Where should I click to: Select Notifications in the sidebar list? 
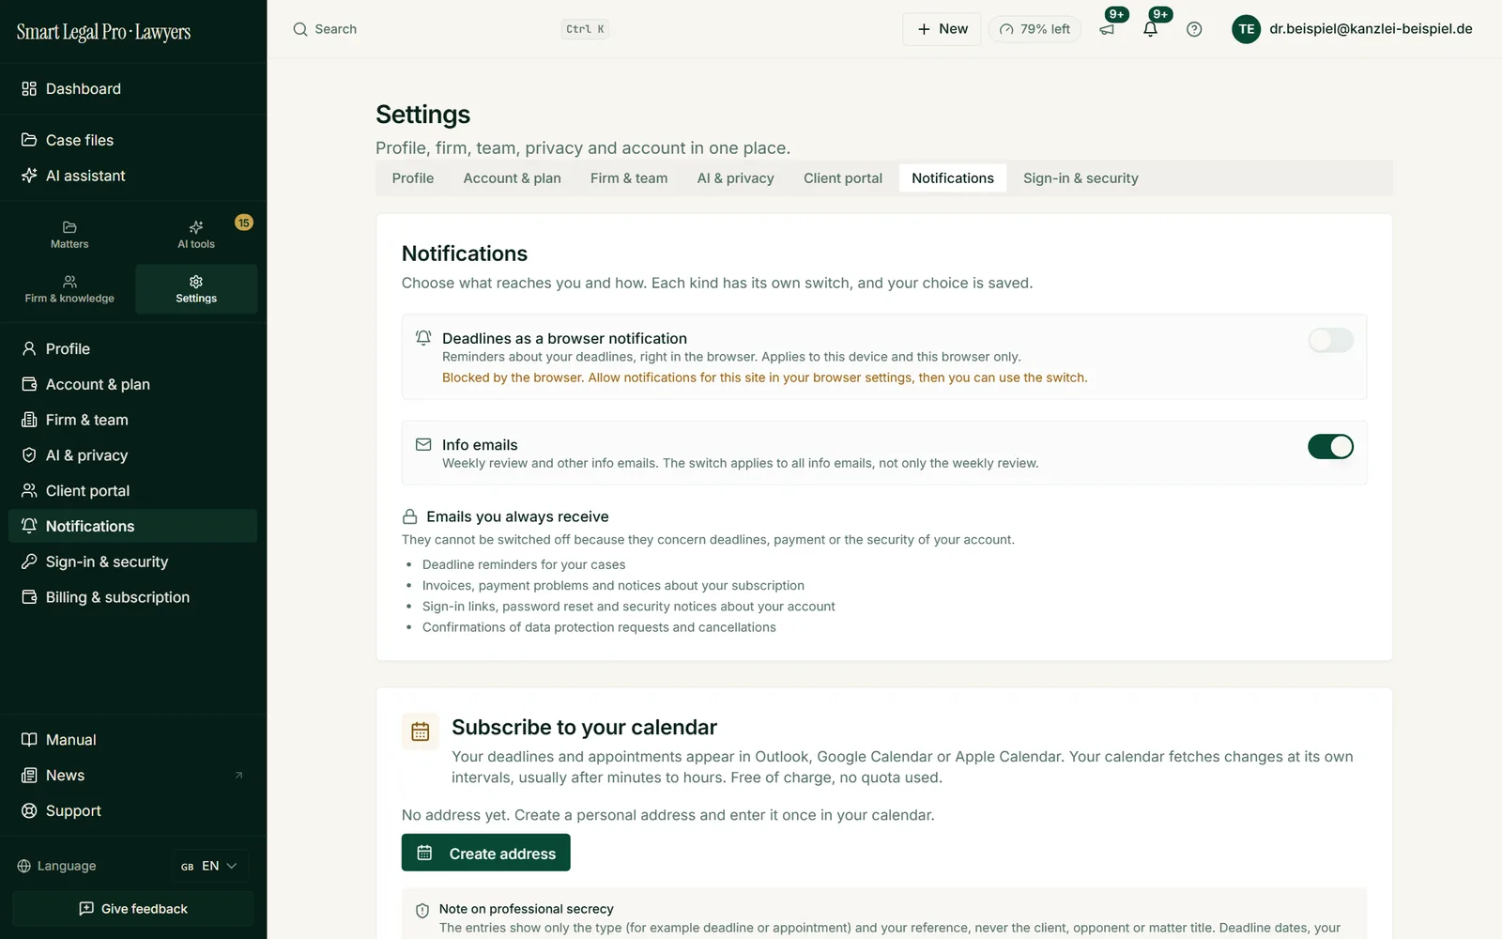point(133,526)
